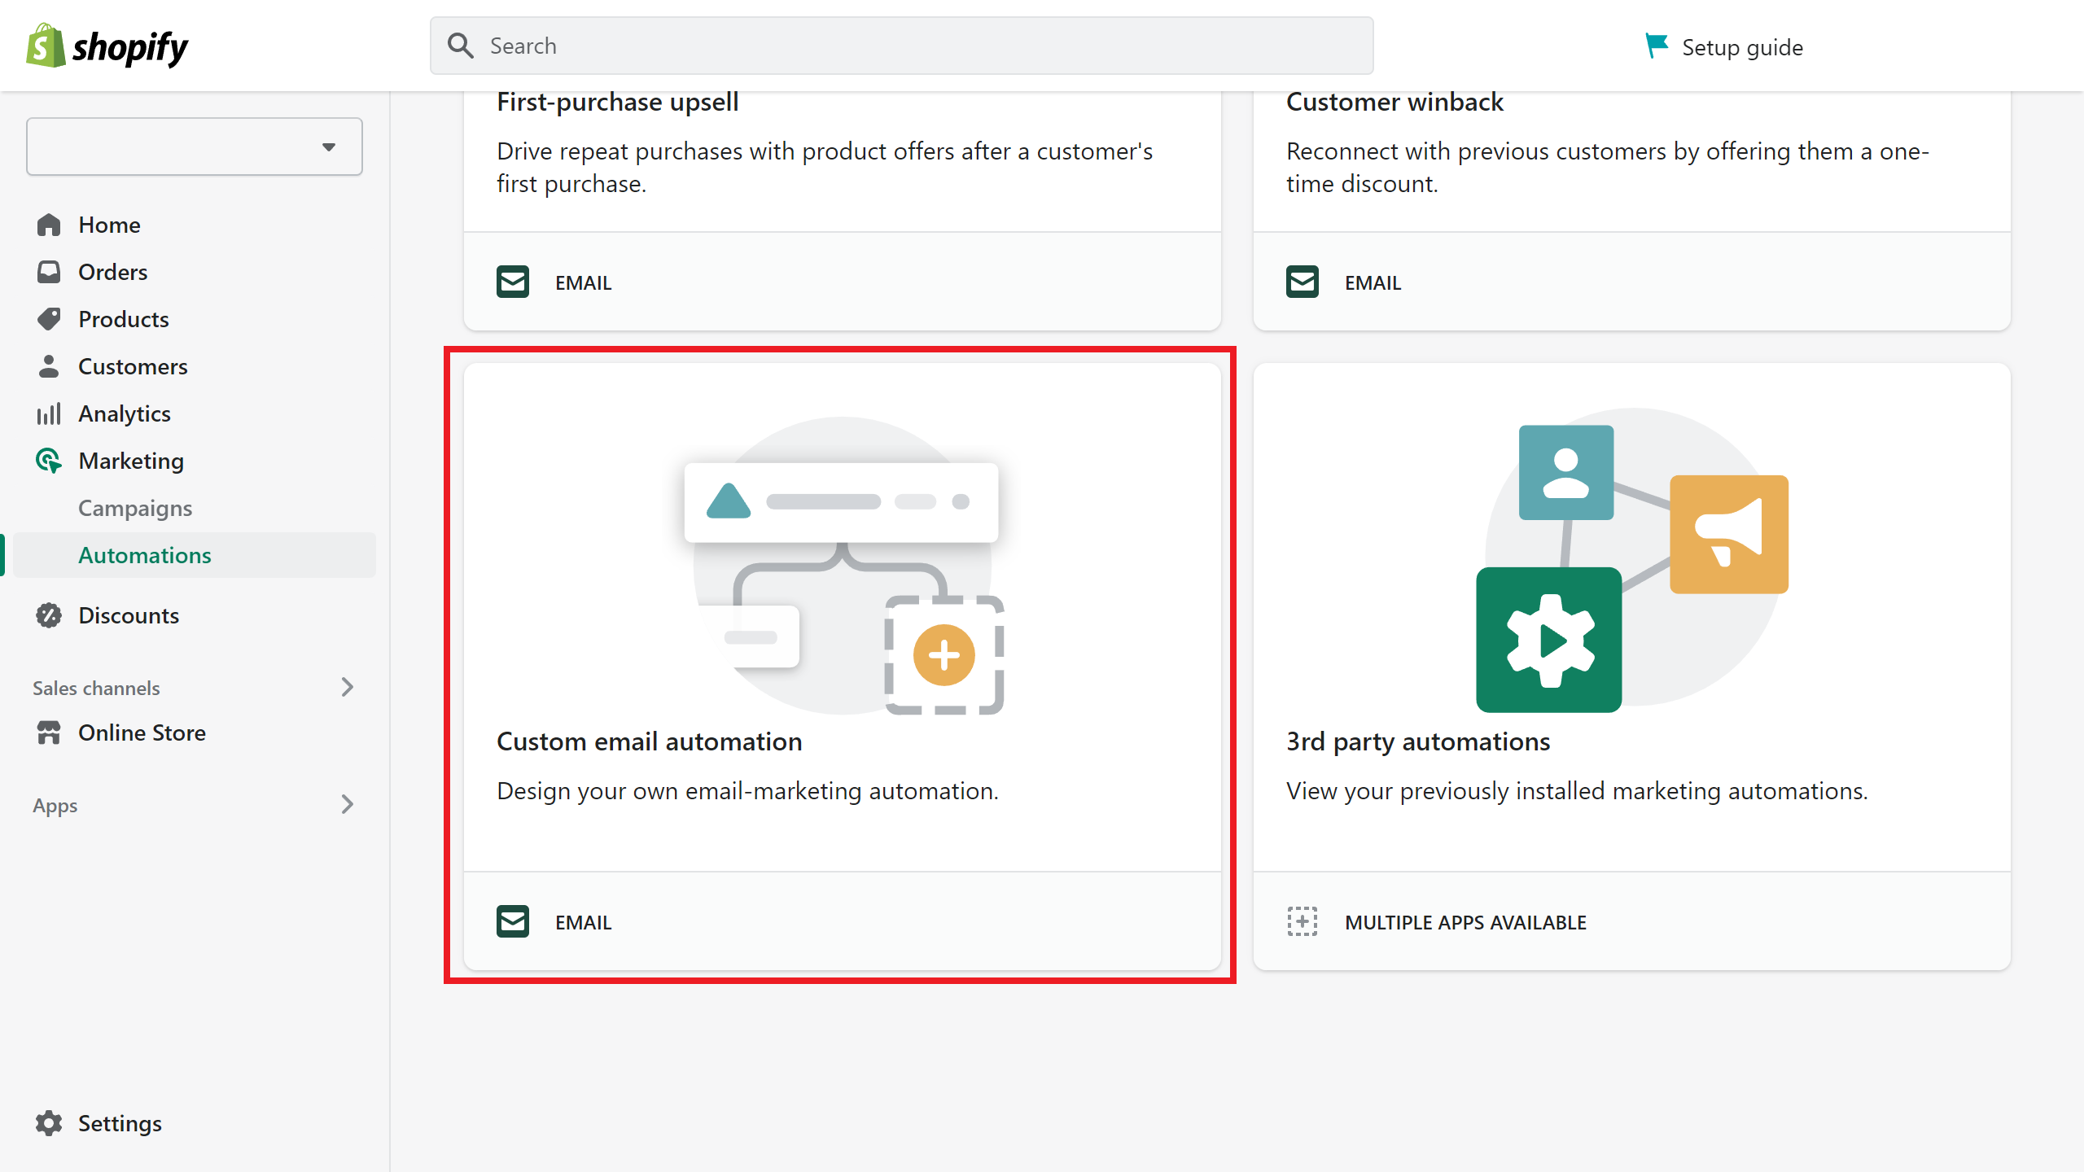The width and height of the screenshot is (2084, 1172).
Task: Click the MULTIPLE APPS AVAILABLE label
Action: tap(1465, 922)
